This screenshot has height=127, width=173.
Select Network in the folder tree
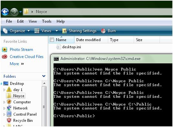pyautogui.click(x=20, y=108)
